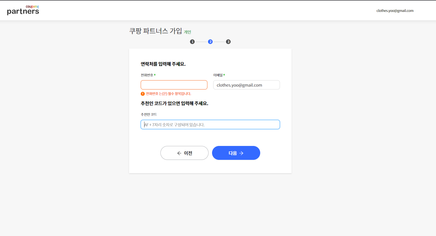Viewport: 436px width, 236px height.
Task: Click the 쿠팡 파트너스 가입 heading
Action: (x=155, y=31)
